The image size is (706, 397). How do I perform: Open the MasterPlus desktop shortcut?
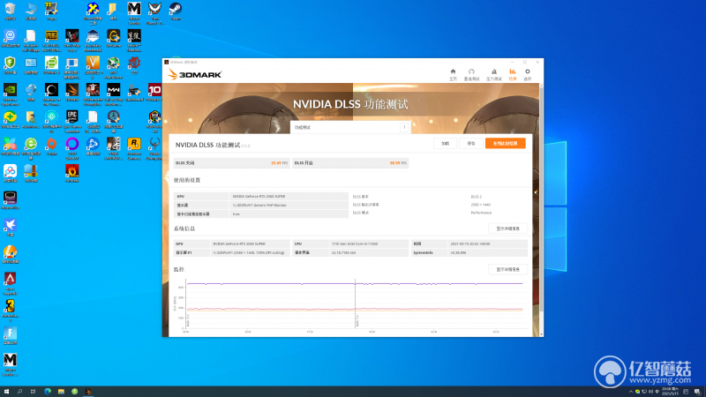tap(10, 201)
